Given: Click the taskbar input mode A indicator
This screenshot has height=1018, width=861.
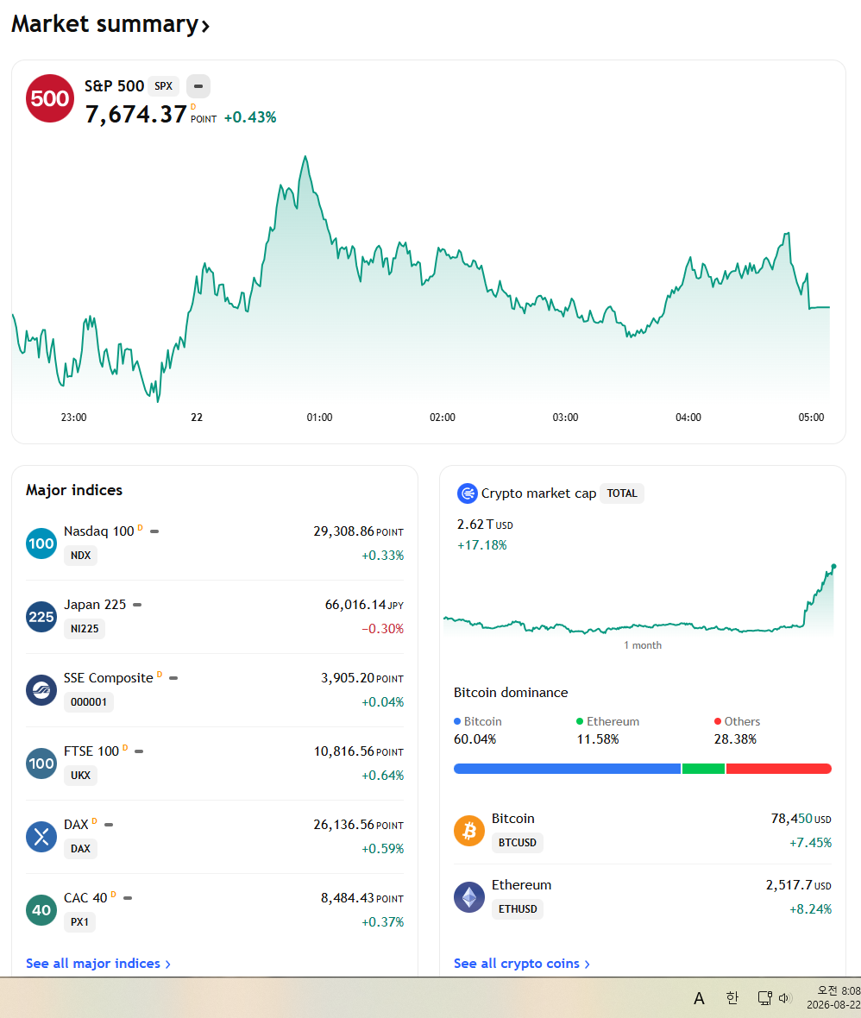Looking at the screenshot, I should [699, 998].
